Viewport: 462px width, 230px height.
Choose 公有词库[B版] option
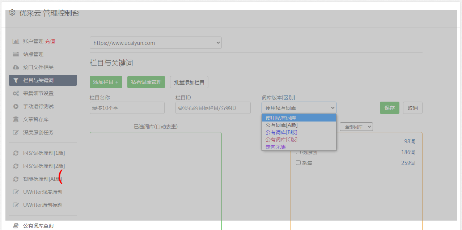pos(299,132)
